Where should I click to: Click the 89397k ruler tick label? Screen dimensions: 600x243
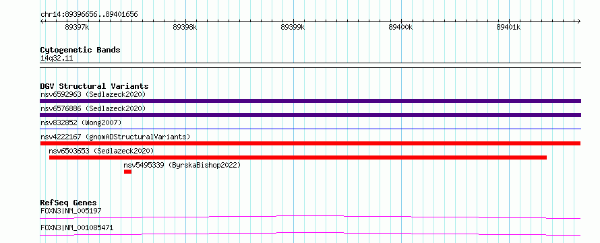click(77, 27)
